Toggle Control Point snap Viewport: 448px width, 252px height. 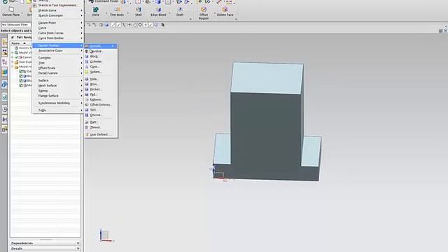coord(124,25)
